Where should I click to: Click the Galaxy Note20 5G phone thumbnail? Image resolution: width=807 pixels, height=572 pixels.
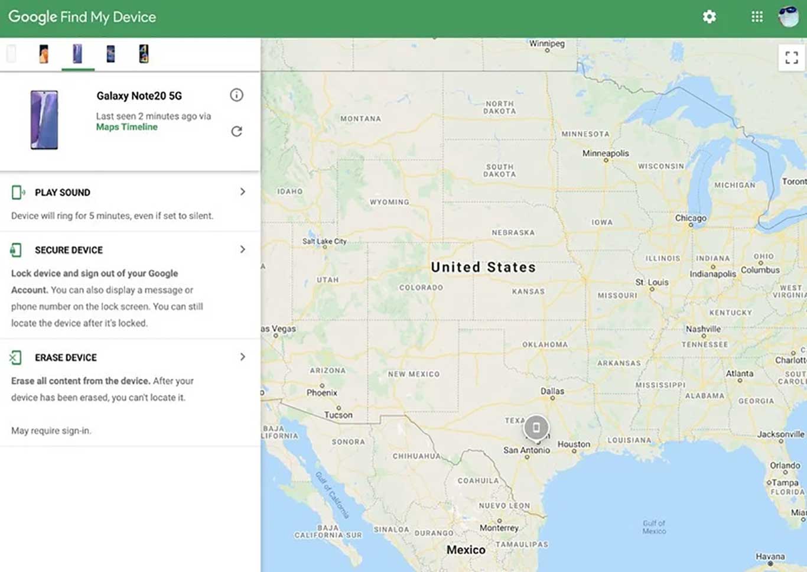click(x=44, y=120)
